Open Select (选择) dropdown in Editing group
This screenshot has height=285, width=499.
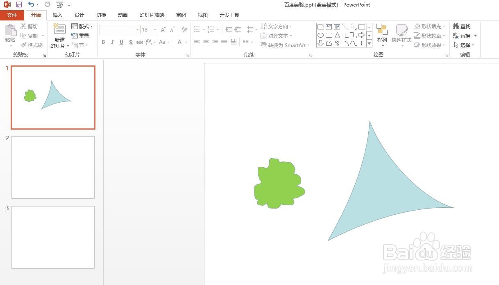click(463, 45)
